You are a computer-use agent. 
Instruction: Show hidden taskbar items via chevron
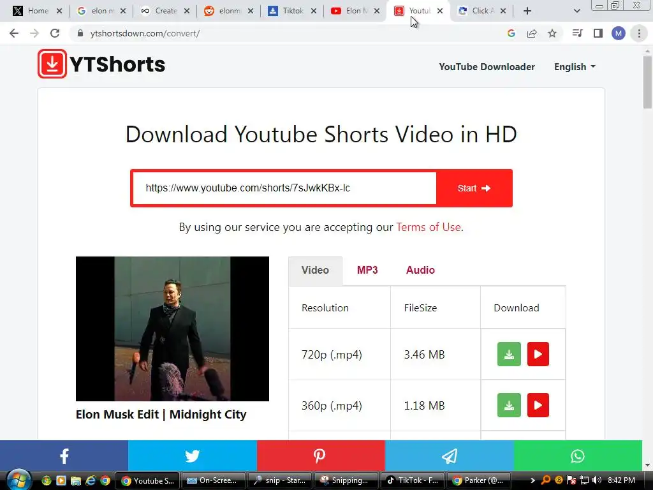[x=532, y=480]
